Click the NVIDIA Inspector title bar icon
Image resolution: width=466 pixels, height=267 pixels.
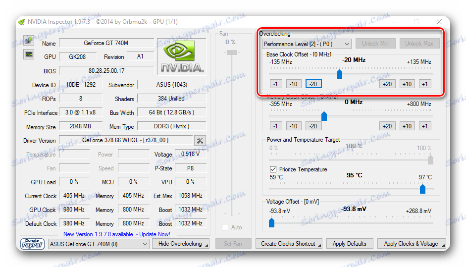[21, 22]
